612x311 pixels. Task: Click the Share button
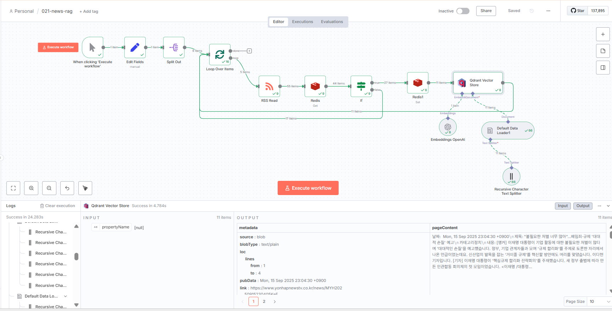click(x=486, y=11)
